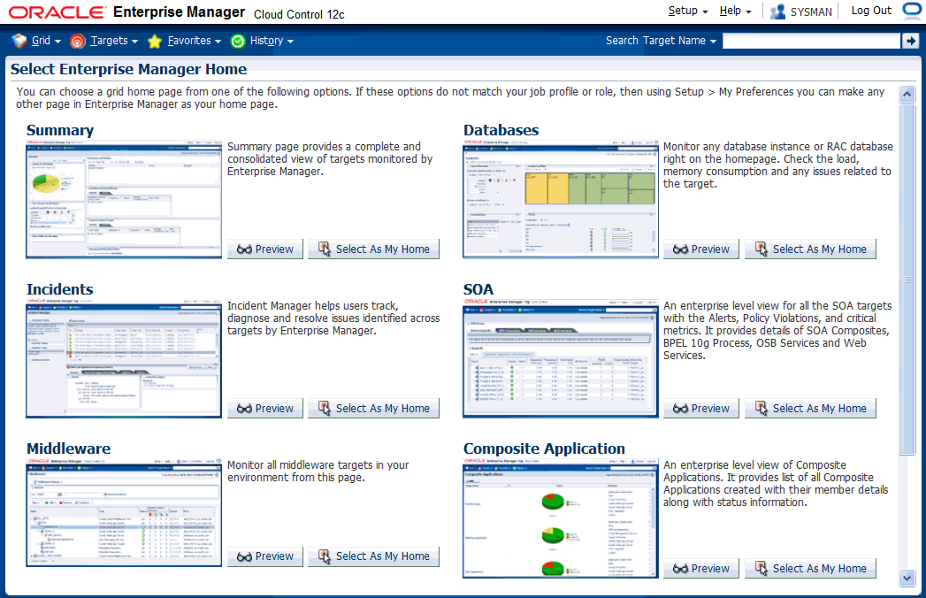Click the blue O icon beside Log Out
This screenshot has height=598, width=926.
click(913, 11)
